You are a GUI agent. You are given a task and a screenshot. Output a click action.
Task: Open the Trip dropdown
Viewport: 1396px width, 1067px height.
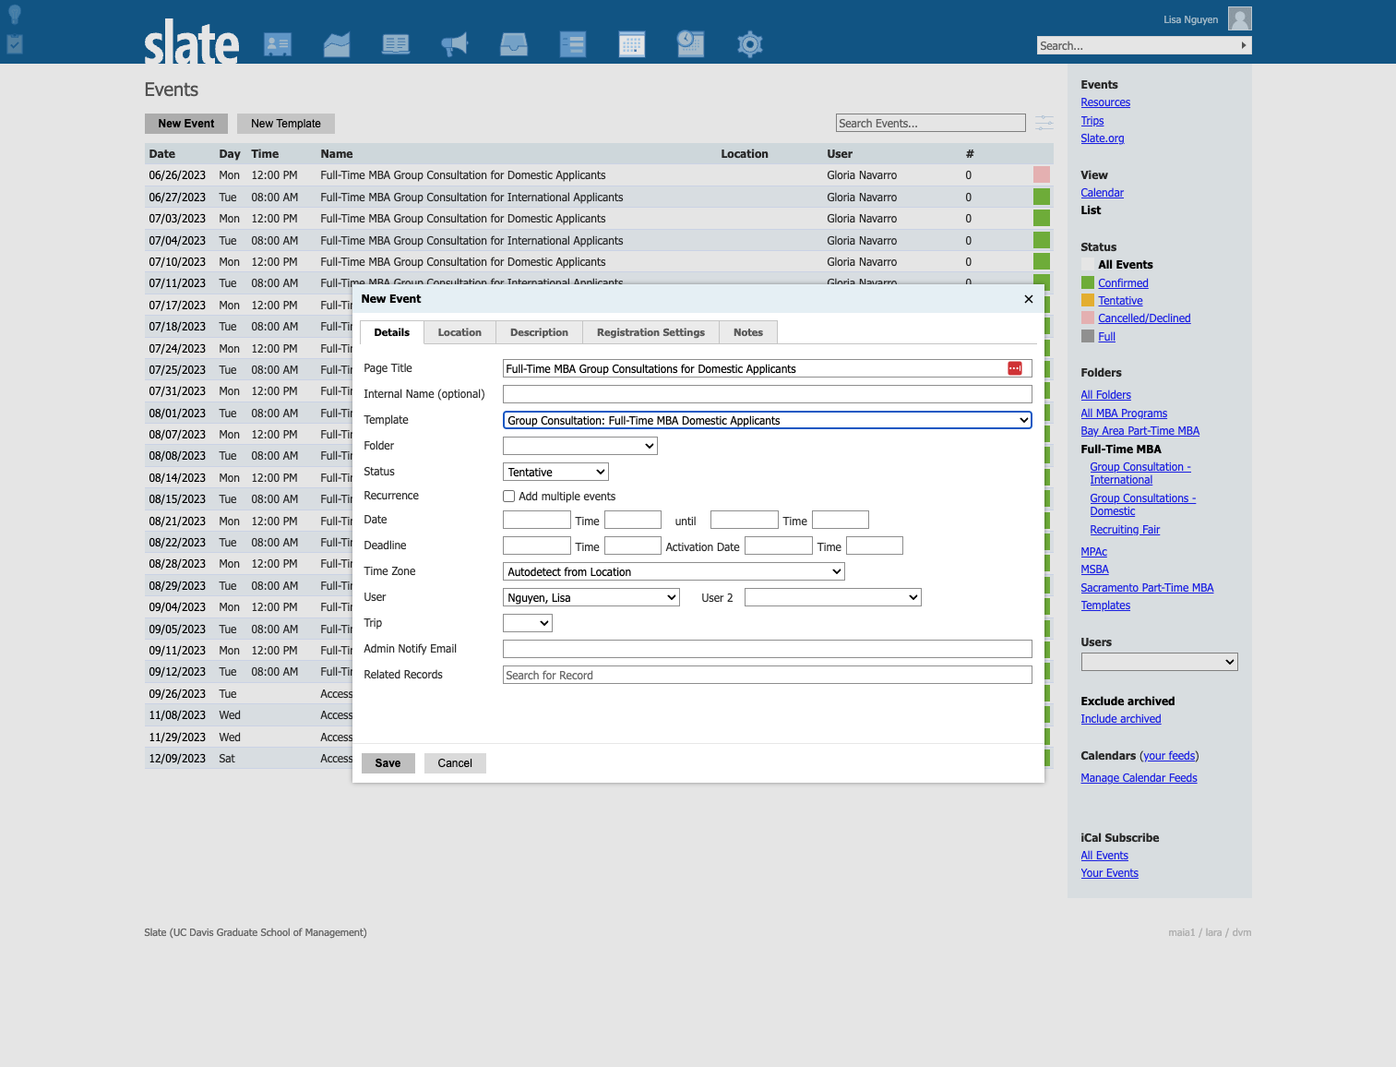point(528,623)
